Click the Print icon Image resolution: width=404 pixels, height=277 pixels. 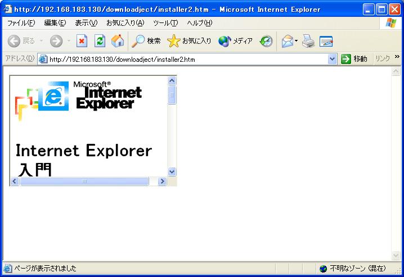point(308,41)
